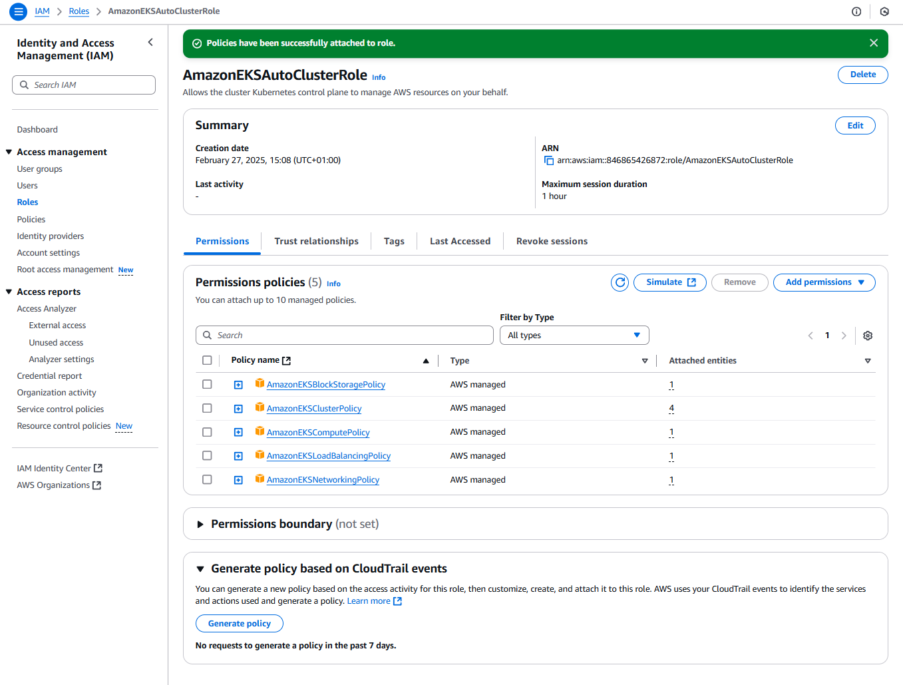Open the Dashboard sidebar item
This screenshot has height=685, width=903.
coord(37,130)
